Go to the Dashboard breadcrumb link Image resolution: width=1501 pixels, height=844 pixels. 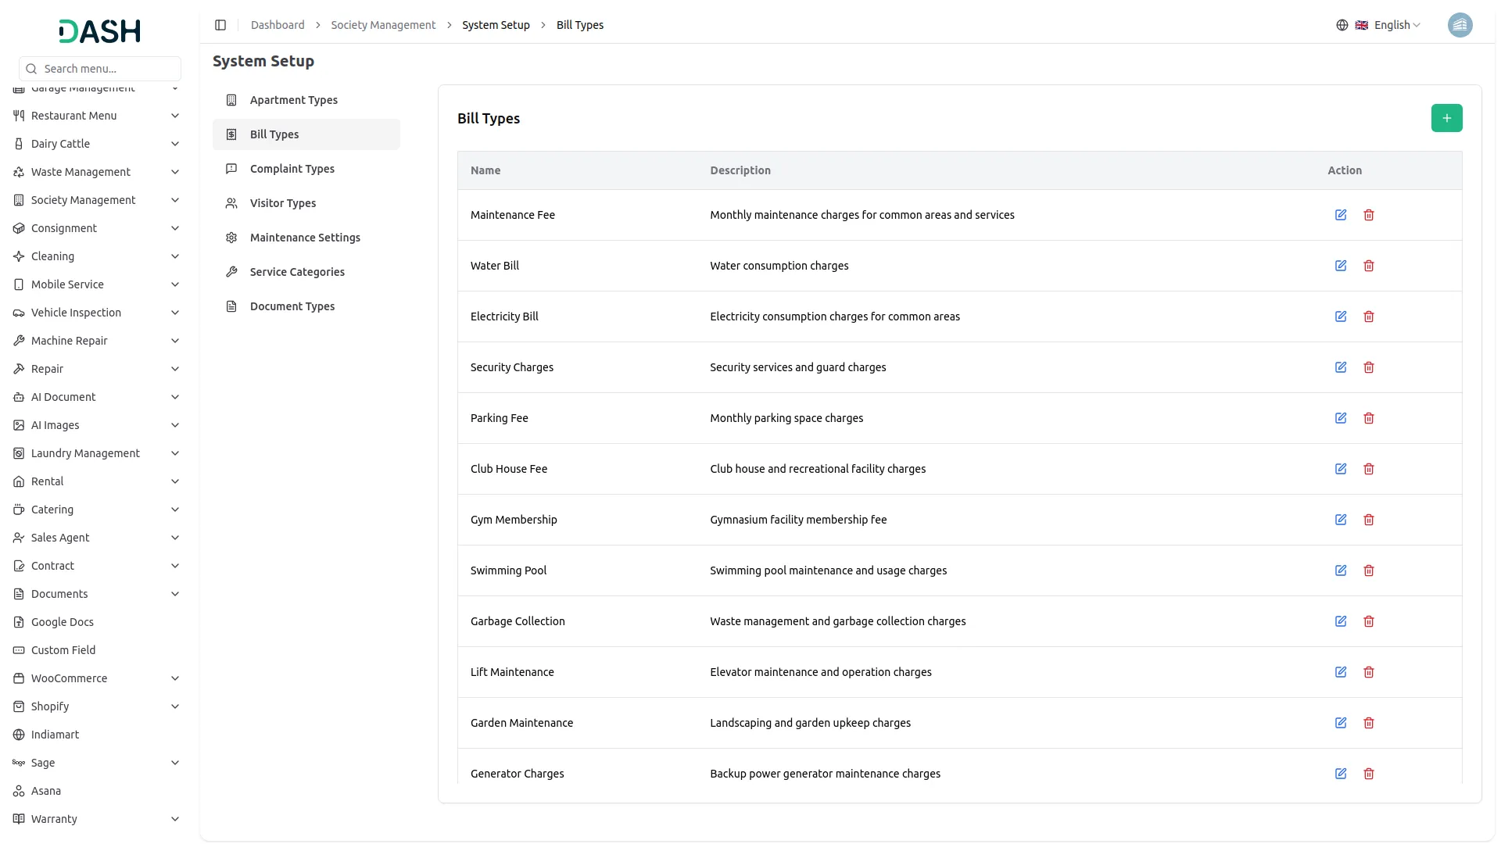(278, 25)
